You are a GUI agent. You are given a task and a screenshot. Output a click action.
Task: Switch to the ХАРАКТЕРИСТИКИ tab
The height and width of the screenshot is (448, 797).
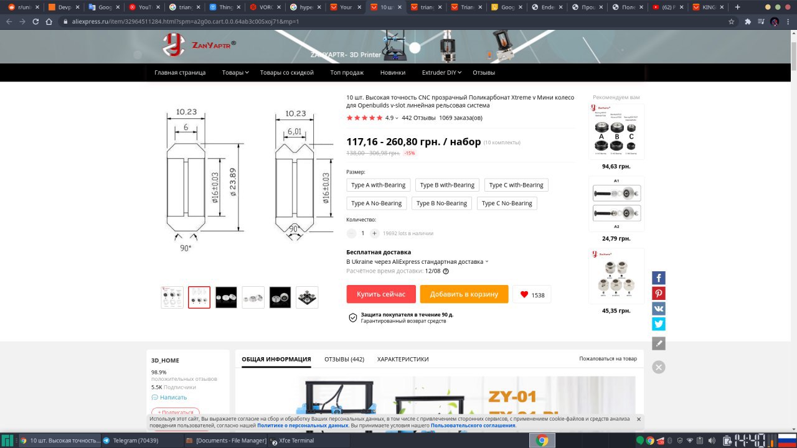pyautogui.click(x=403, y=359)
